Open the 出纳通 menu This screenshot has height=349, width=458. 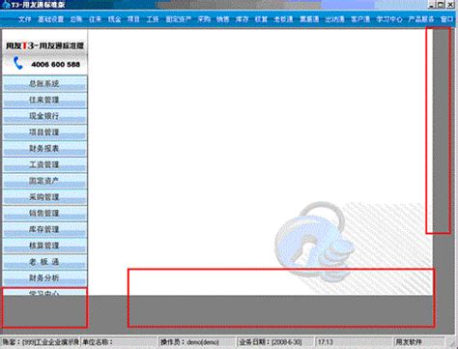click(334, 19)
